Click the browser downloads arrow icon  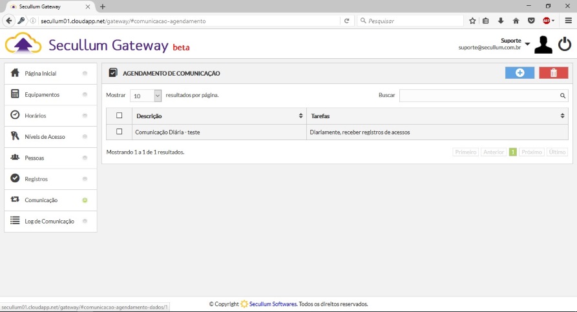pos(501,21)
